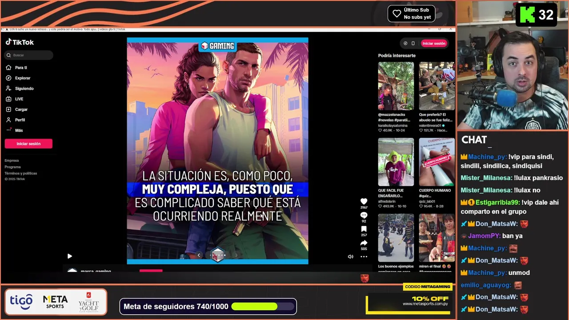The width and height of the screenshot is (569, 320).
Task: Click the video play button
Action: tap(69, 256)
